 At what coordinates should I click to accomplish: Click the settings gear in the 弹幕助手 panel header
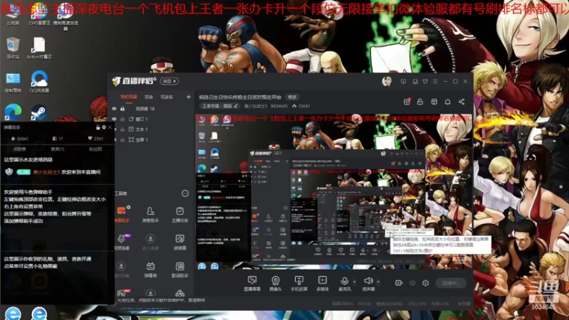[x=104, y=127]
